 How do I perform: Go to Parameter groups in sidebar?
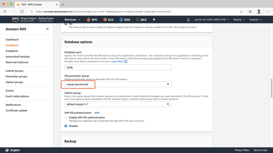16,76
